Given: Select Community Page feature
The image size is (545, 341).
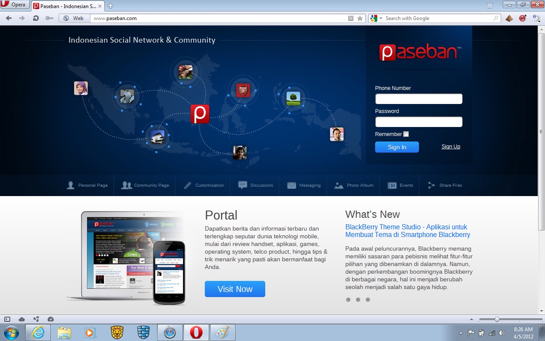Looking at the screenshot, I should [145, 185].
